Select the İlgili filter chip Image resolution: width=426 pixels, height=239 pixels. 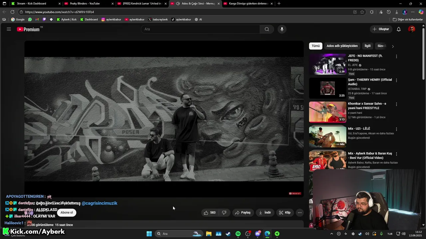pyautogui.click(x=367, y=46)
